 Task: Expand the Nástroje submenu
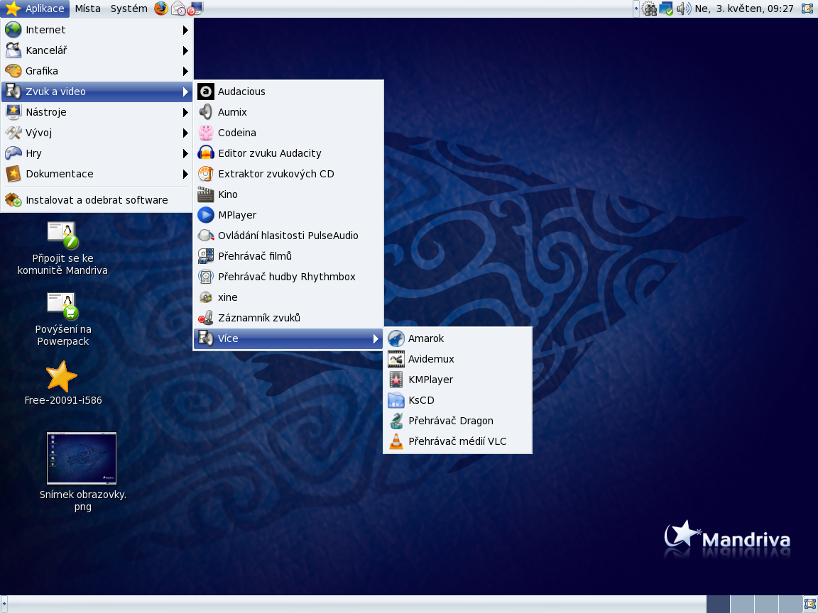pyautogui.click(x=97, y=112)
